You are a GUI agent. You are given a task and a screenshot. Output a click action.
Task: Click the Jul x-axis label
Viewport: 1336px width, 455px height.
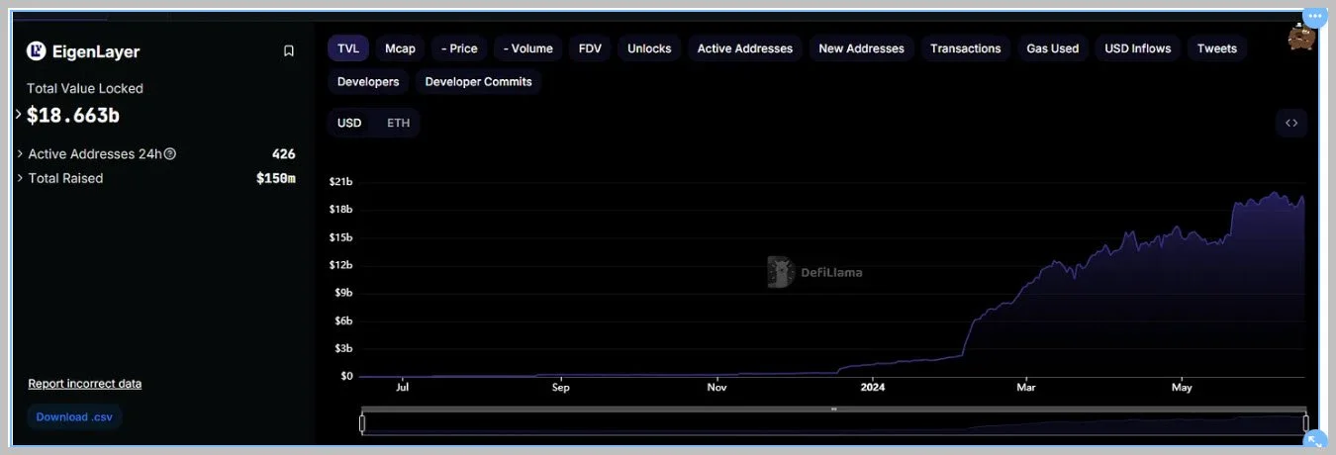(403, 388)
